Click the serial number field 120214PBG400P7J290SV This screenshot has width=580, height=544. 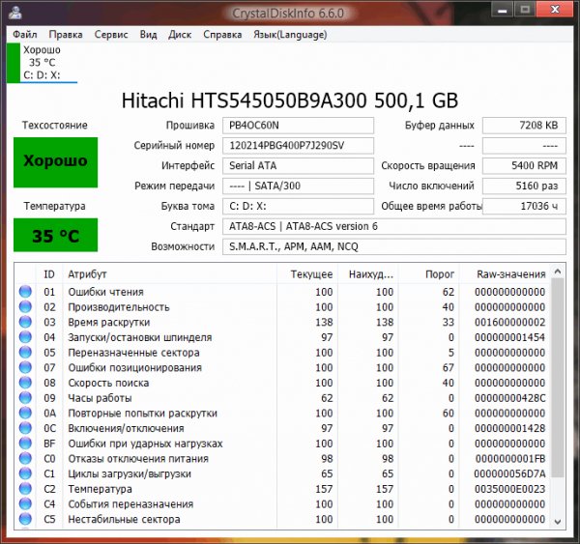(298, 145)
